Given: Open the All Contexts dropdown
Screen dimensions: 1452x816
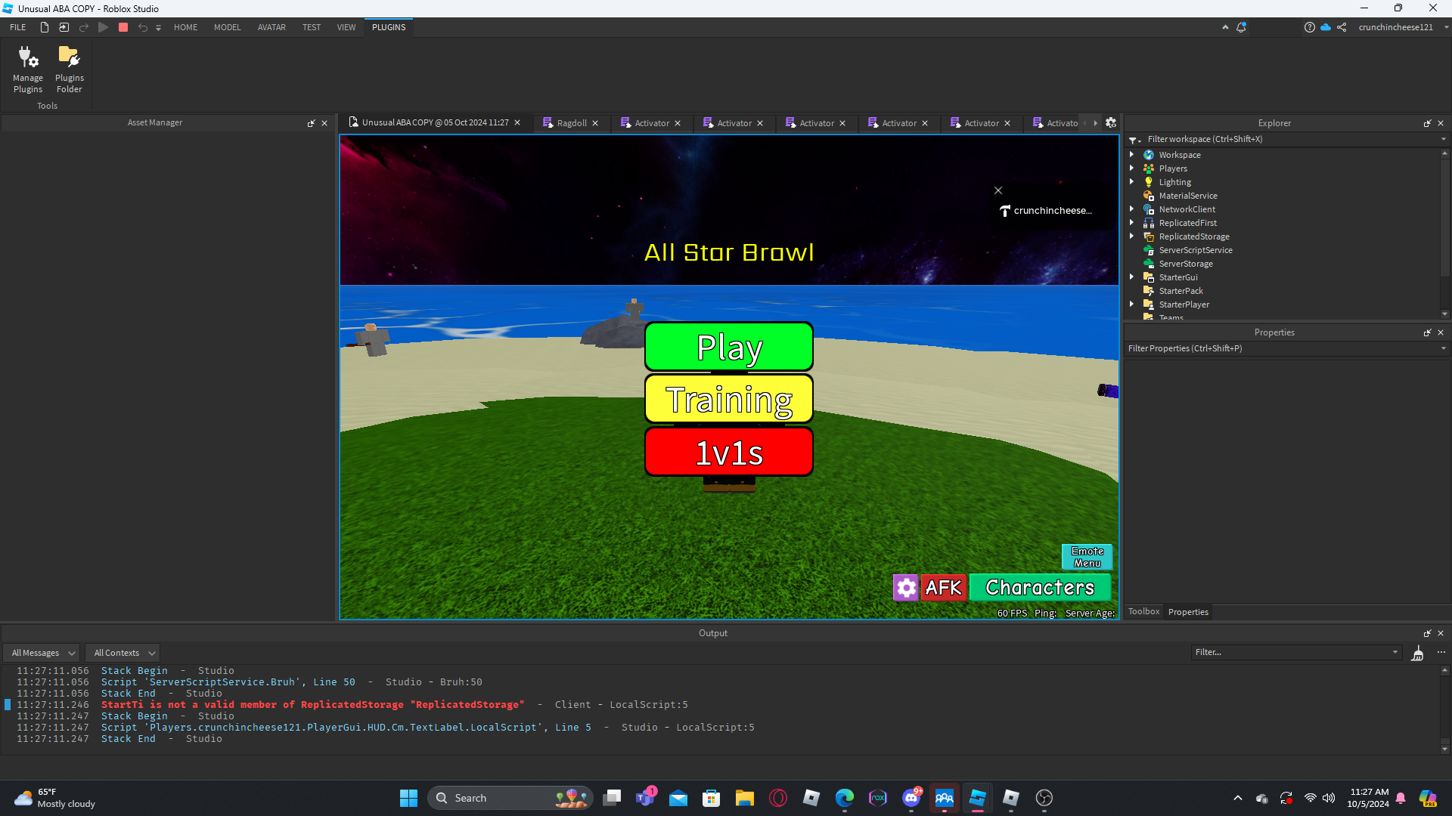Looking at the screenshot, I should point(125,653).
